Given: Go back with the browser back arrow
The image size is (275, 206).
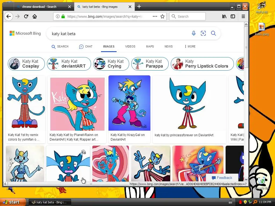Looking at the screenshot, I should point(8,16).
